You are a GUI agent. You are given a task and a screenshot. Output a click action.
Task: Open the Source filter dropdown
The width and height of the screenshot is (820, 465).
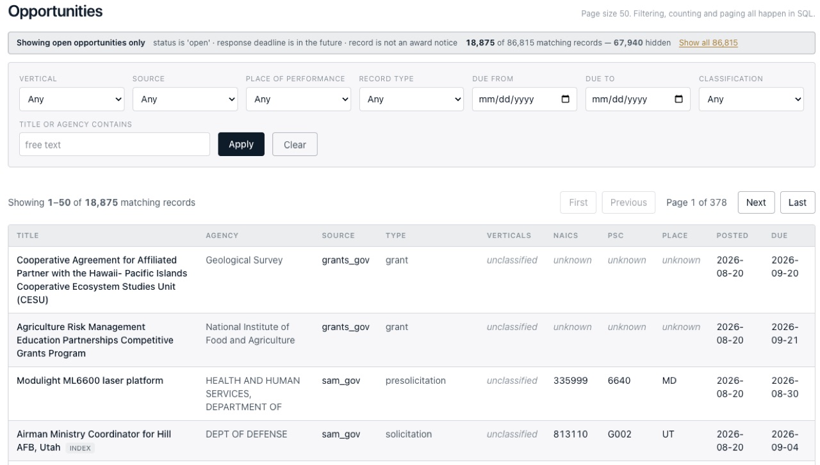(x=185, y=99)
